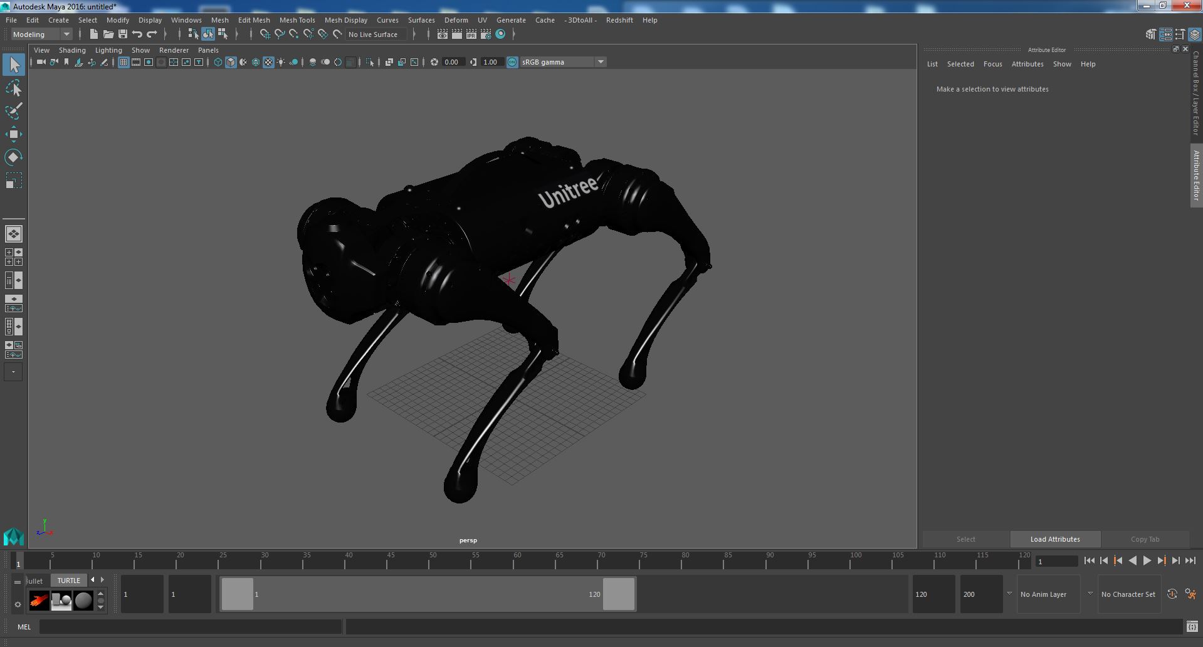Open the Redshift render icon

click(x=500, y=34)
